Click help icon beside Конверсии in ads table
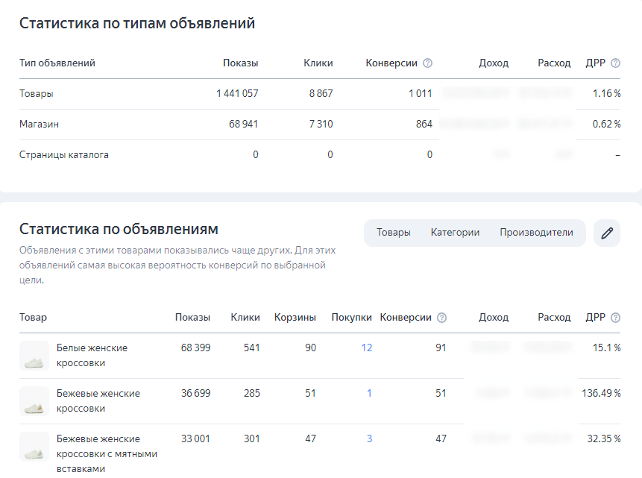The width and height of the screenshot is (642, 478). (441, 318)
